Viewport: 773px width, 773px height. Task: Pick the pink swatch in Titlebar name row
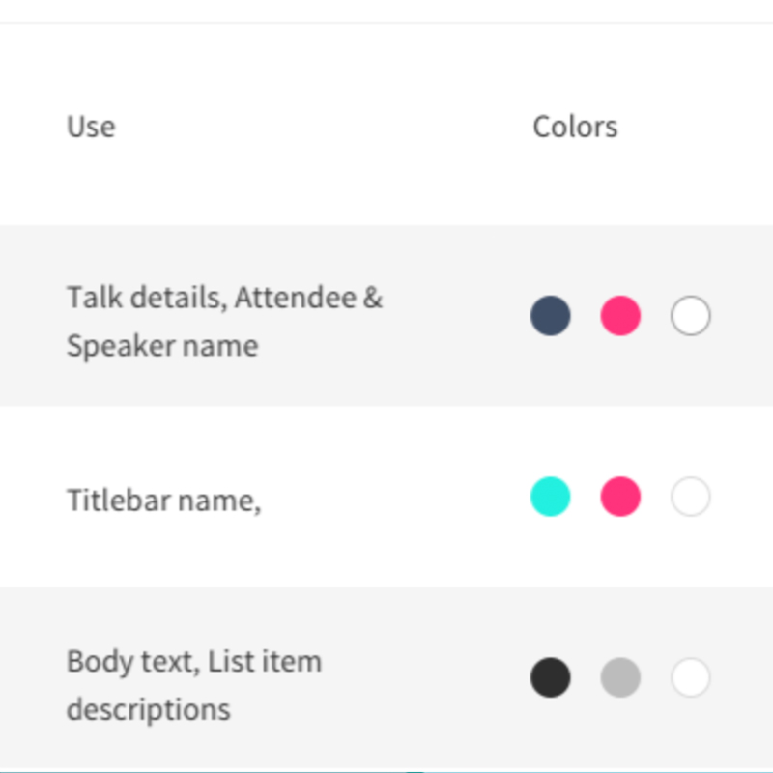pyautogui.click(x=620, y=497)
